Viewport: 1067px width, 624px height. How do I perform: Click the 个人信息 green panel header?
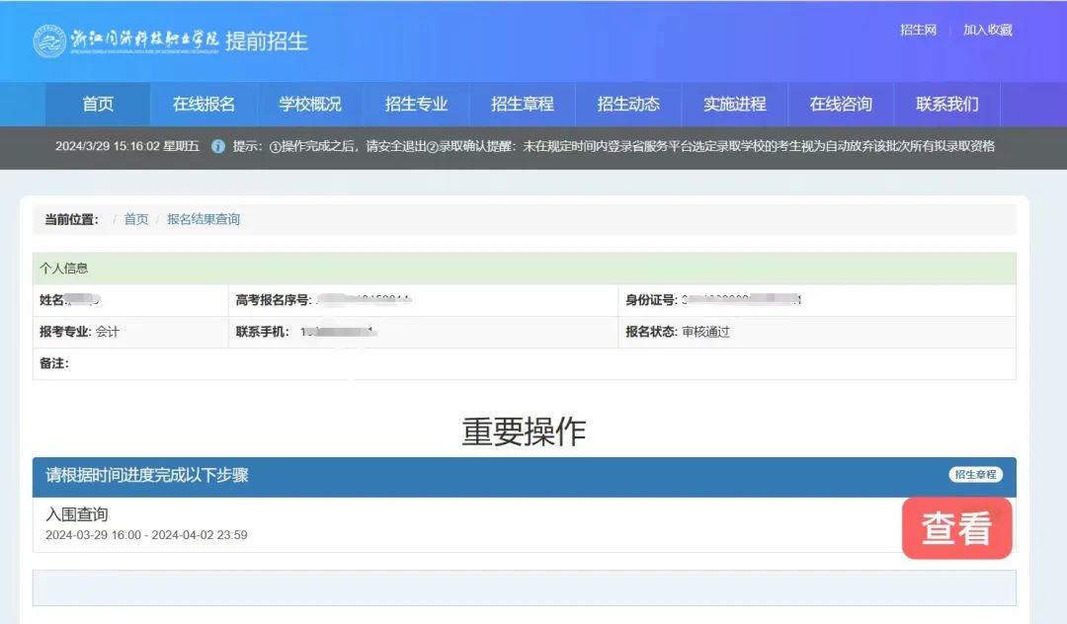(64, 268)
